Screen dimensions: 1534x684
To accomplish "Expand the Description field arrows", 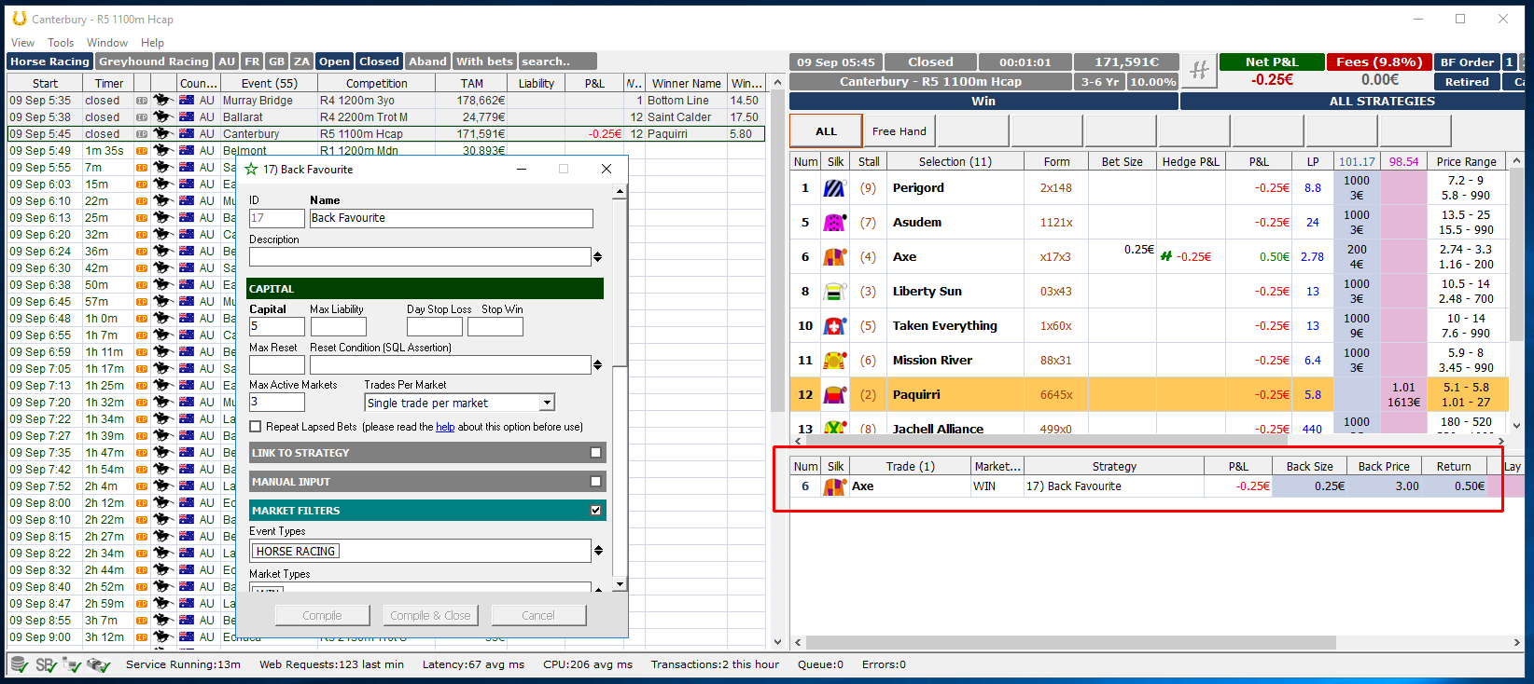I will [597, 256].
